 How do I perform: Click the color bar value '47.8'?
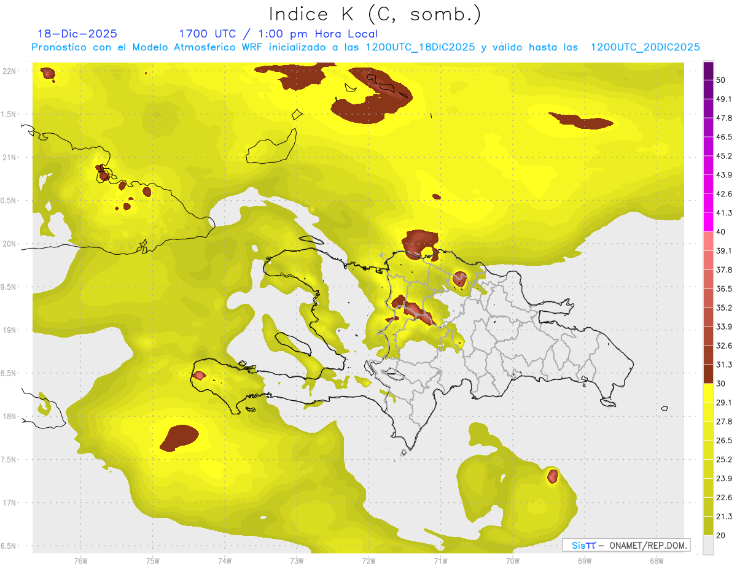click(723, 118)
